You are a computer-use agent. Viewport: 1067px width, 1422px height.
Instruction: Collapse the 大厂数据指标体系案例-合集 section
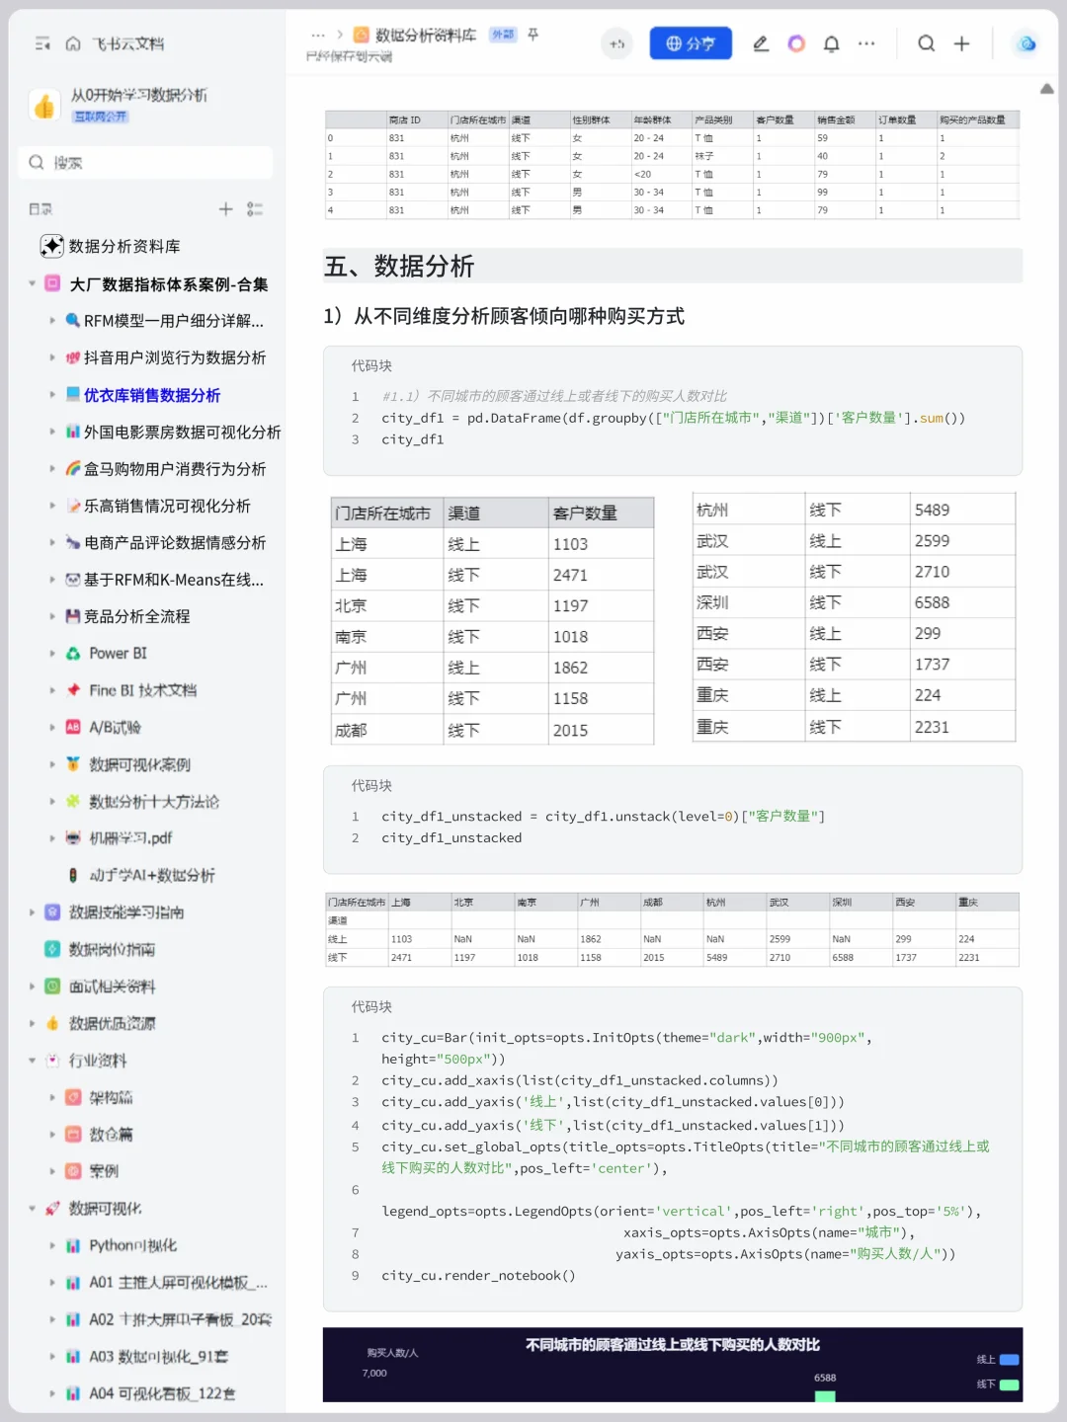point(32,283)
